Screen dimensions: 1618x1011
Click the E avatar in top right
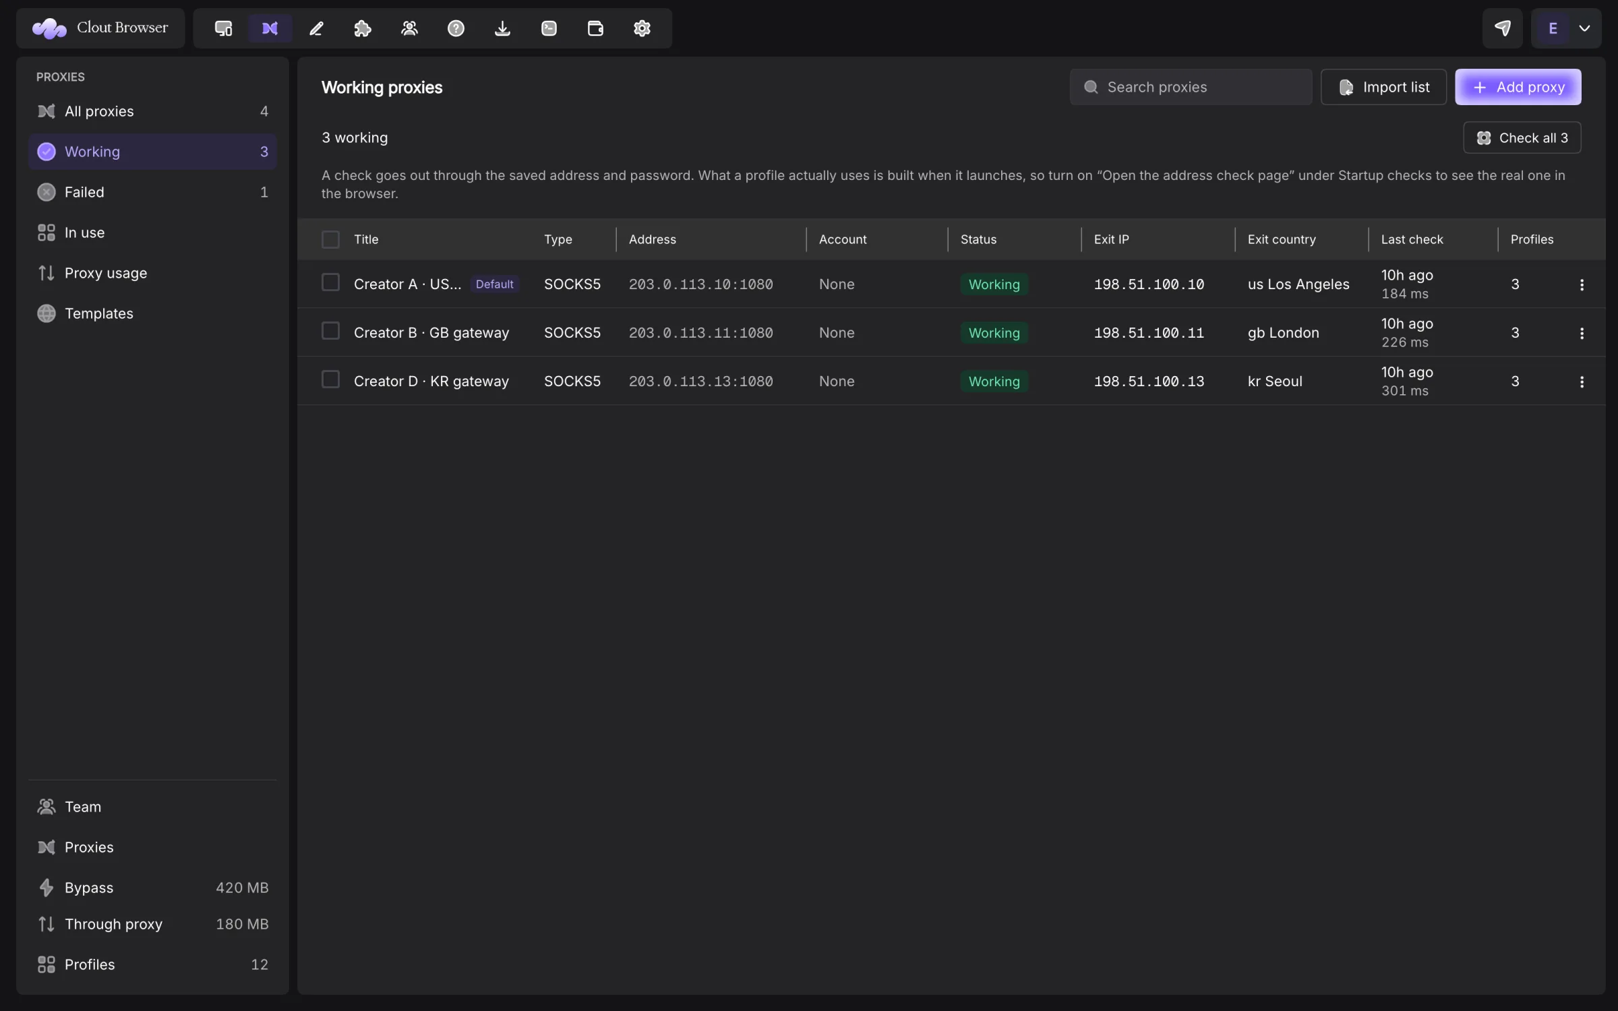coord(1553,28)
